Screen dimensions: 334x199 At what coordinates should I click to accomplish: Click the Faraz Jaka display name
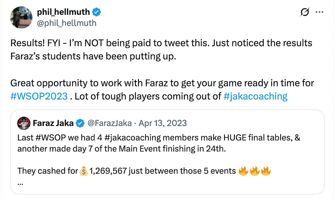click(x=54, y=123)
